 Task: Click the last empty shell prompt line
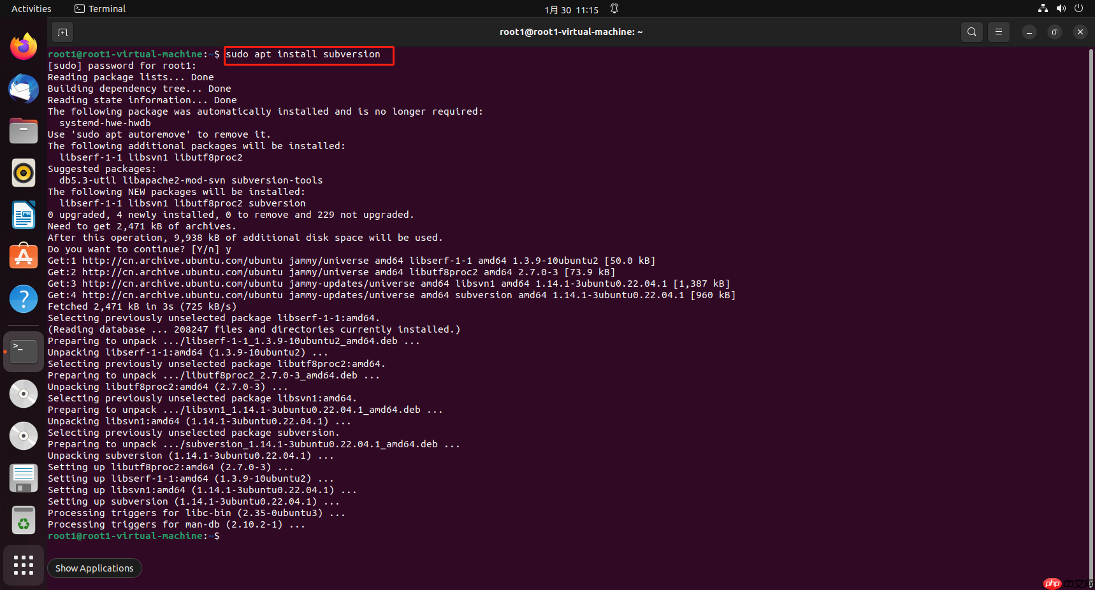tap(134, 536)
